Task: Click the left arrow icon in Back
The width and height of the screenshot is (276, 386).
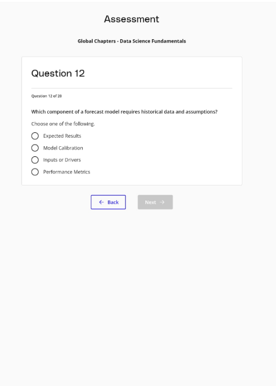Action: [101, 202]
